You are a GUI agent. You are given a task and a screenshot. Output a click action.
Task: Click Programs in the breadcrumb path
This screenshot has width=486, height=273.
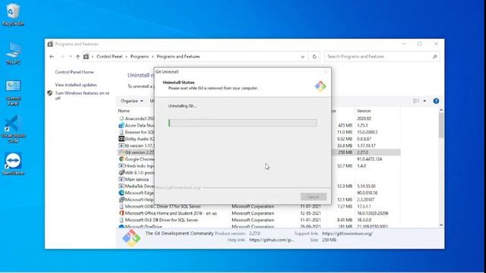coord(140,57)
